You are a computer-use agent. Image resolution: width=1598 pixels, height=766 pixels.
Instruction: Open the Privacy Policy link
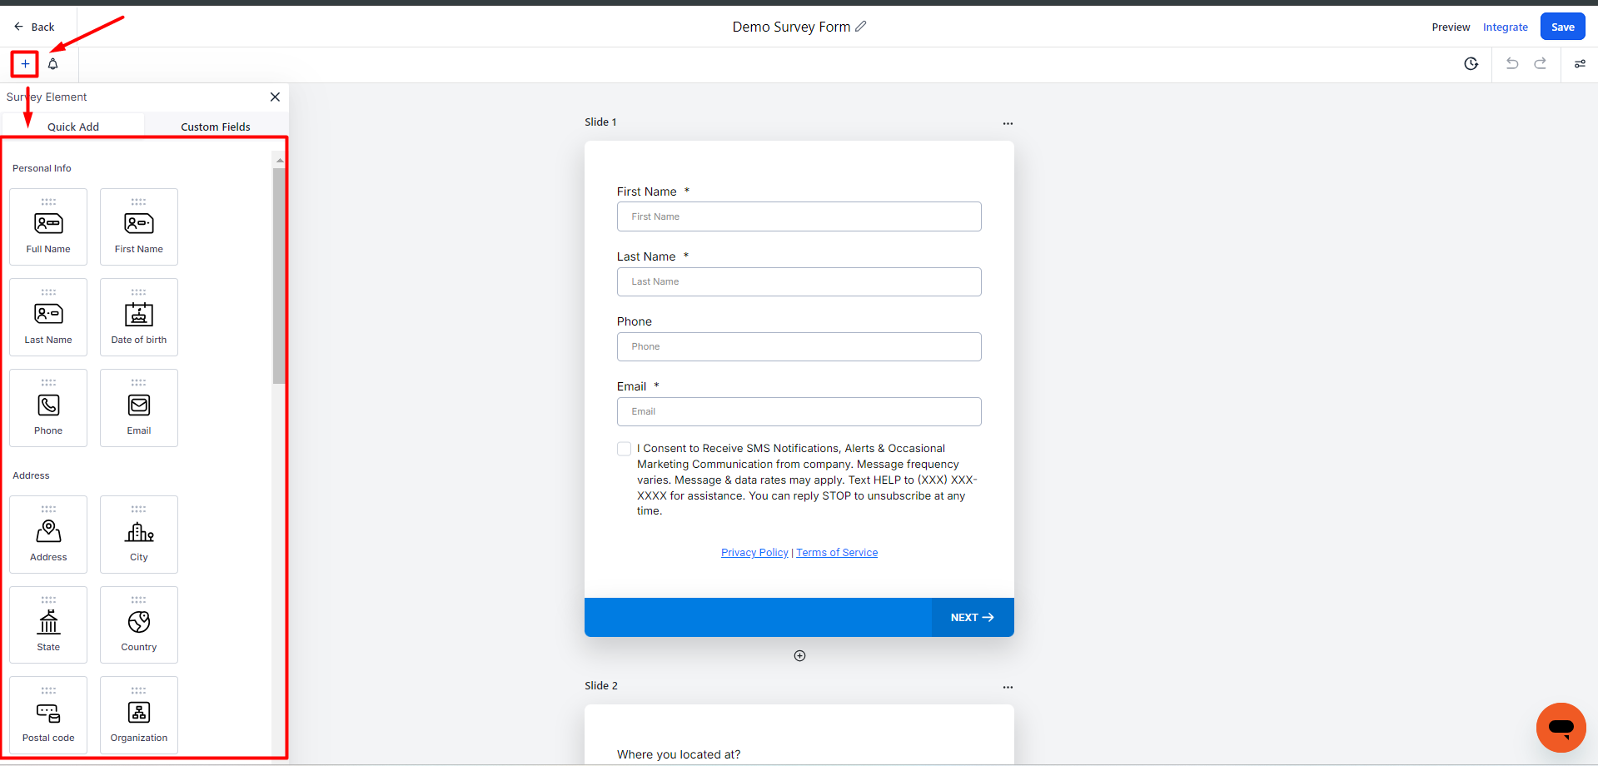754,553
